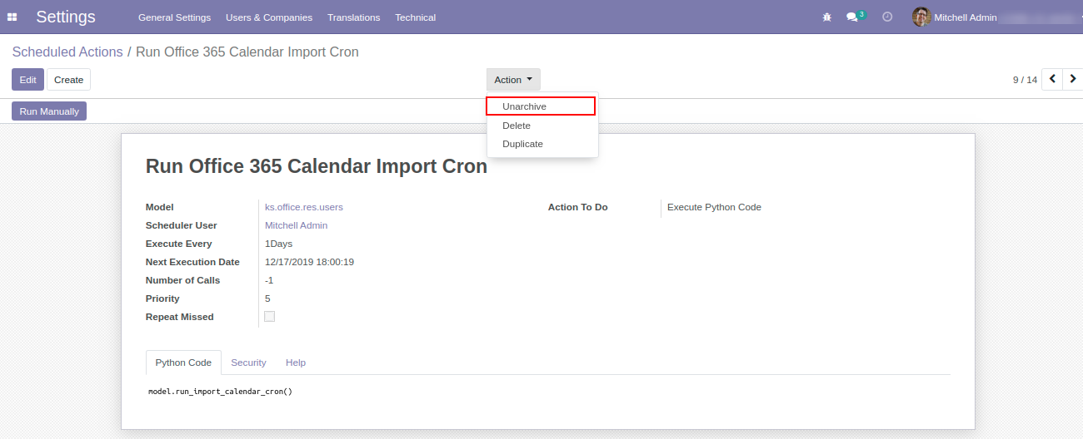Toggle the Repeat Missed checkbox
This screenshot has width=1083, height=439.
pyautogui.click(x=269, y=317)
